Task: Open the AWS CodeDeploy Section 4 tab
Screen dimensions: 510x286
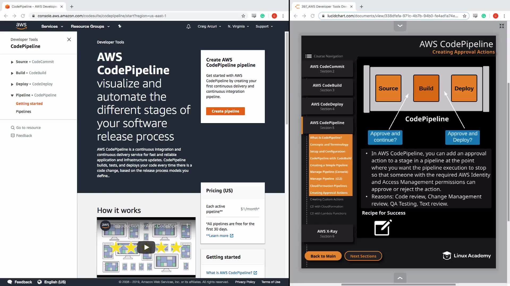Action: click(x=327, y=106)
